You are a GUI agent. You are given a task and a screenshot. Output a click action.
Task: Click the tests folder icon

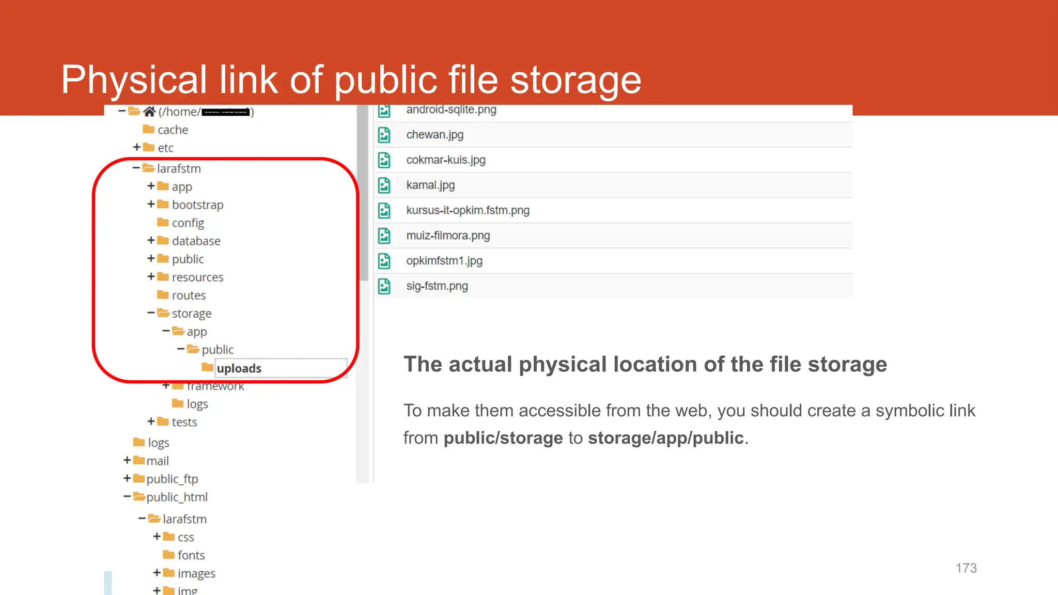click(x=163, y=421)
